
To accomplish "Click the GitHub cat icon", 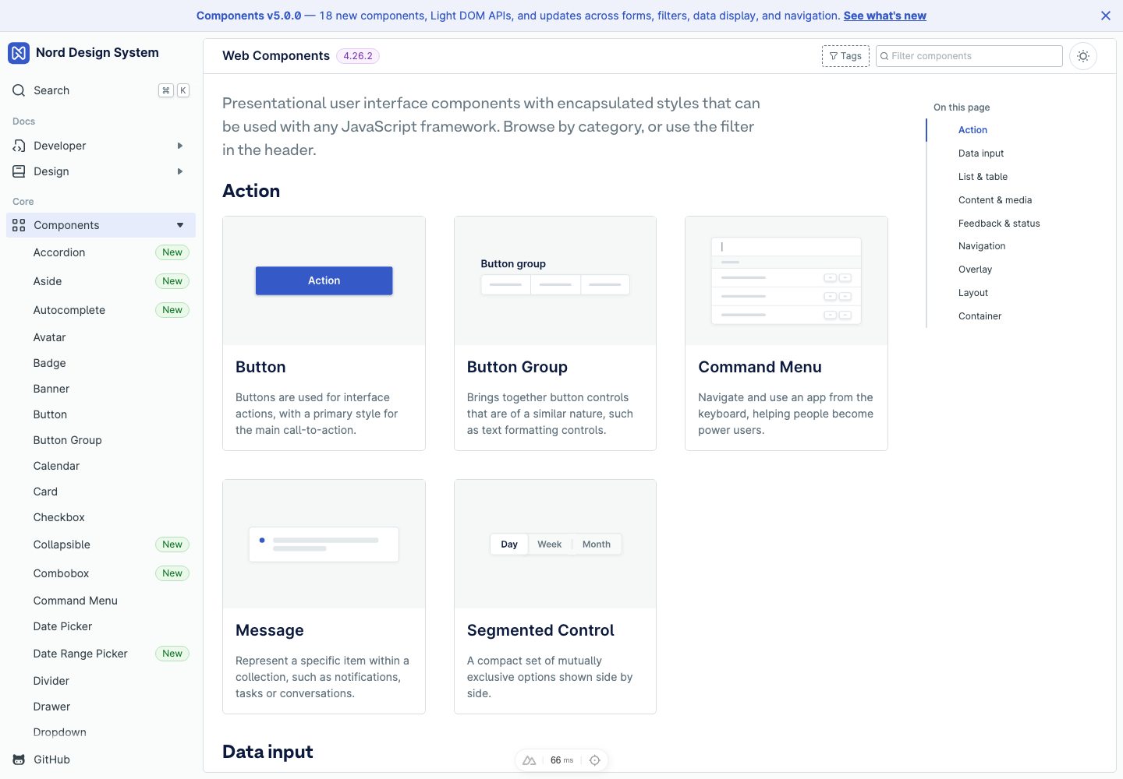I will (x=19, y=760).
